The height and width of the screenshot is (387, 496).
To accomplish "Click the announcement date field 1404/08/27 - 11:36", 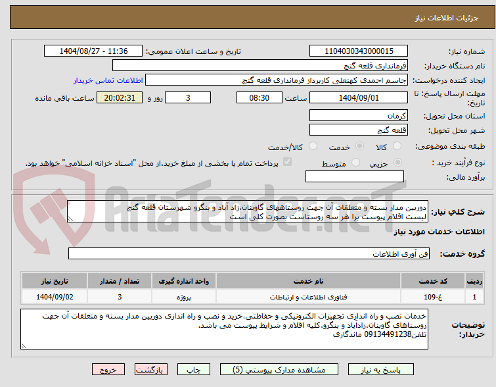I will click(93, 51).
